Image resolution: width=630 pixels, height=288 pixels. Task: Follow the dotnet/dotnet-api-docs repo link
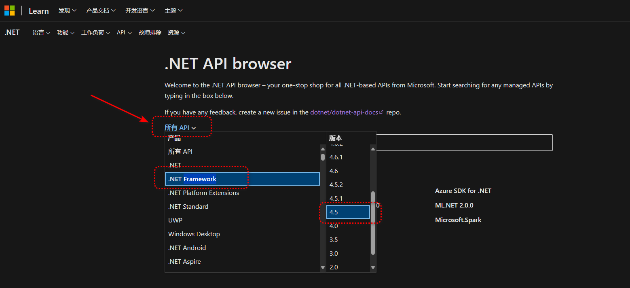[347, 112]
